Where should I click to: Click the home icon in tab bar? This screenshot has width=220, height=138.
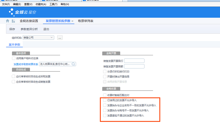(8, 21)
